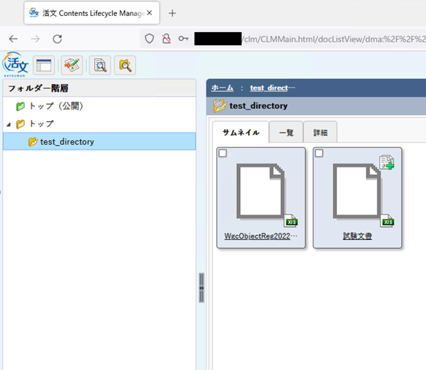Select the サムネイル tab
The width and height of the screenshot is (426, 370).
tap(240, 133)
